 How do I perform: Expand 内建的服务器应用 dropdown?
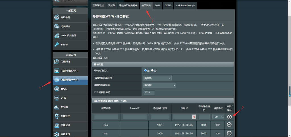[x=157, y=78]
